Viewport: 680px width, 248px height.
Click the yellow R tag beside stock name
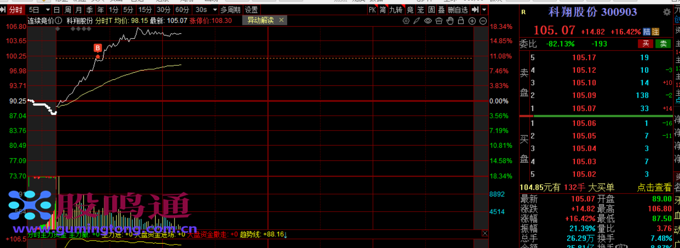point(523,12)
